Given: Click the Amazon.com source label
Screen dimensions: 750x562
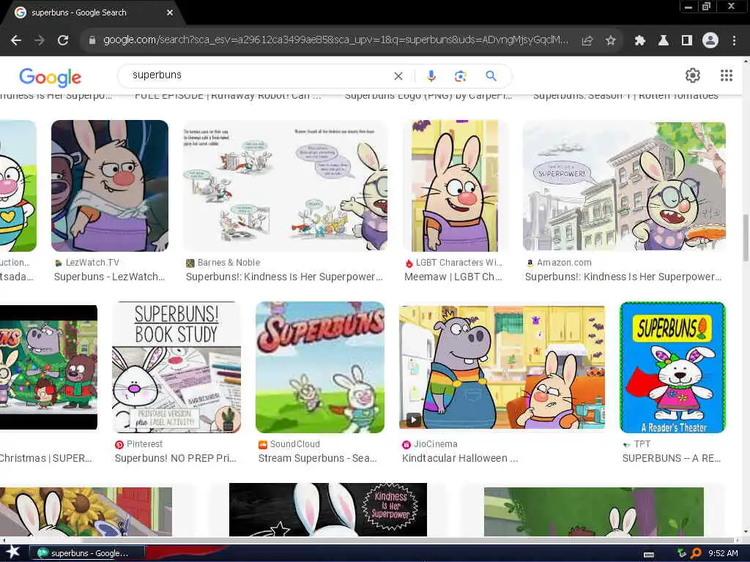Looking at the screenshot, I should pos(564,263).
